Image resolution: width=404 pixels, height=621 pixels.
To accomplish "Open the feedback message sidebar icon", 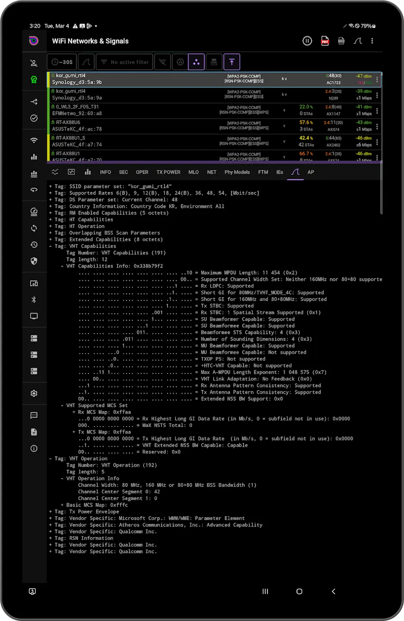I will [34, 415].
